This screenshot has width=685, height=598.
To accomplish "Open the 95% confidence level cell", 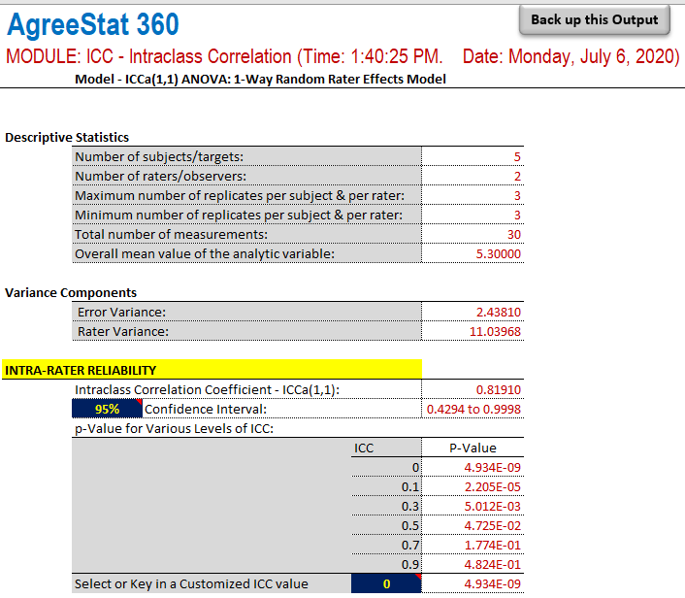I will [x=107, y=409].
